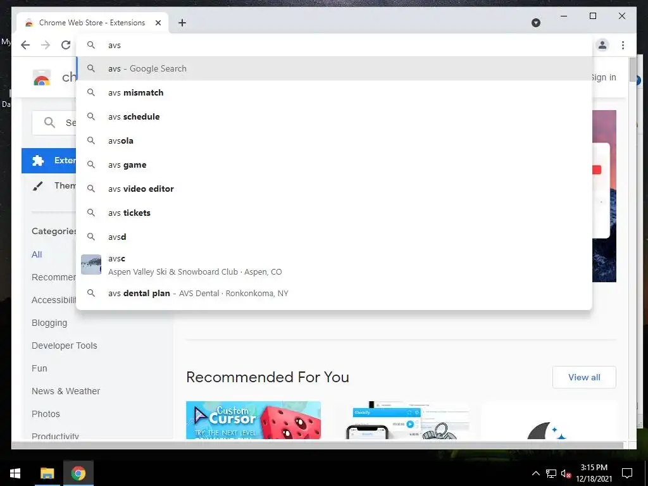Open the Photos category
This screenshot has height=486, width=648.
pyautogui.click(x=46, y=414)
